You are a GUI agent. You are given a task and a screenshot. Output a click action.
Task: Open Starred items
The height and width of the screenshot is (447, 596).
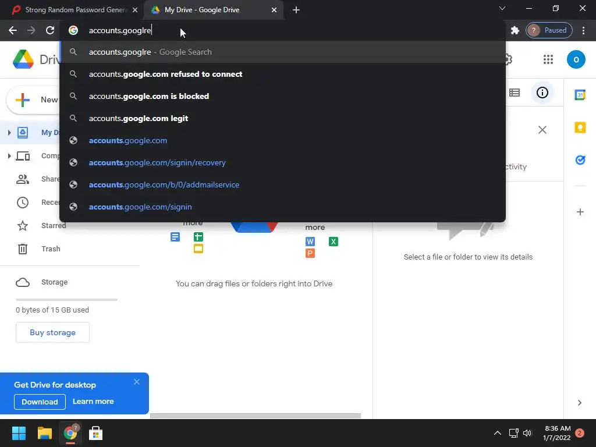(42, 226)
